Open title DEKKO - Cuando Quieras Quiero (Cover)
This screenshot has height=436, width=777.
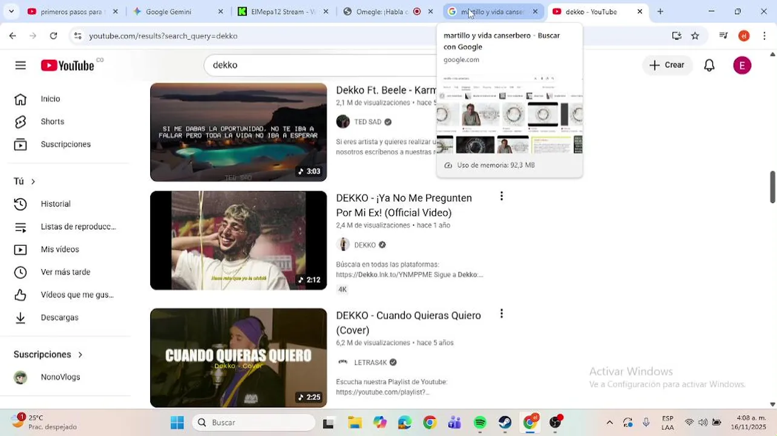click(x=408, y=323)
